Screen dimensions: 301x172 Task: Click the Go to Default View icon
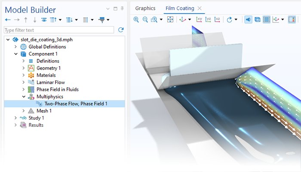[183, 19]
